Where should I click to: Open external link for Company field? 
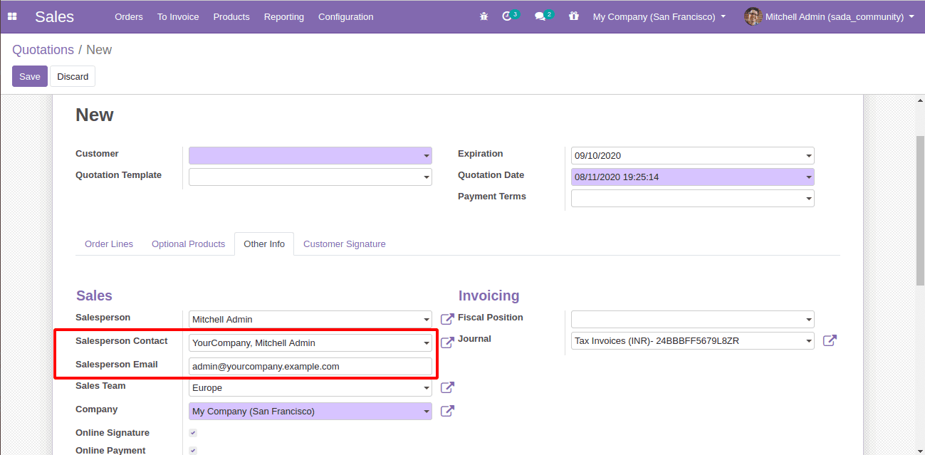447,412
